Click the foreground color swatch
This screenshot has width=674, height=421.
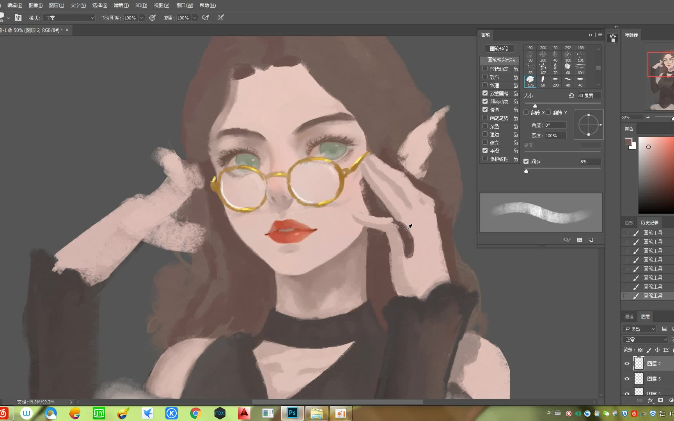[x=628, y=142]
